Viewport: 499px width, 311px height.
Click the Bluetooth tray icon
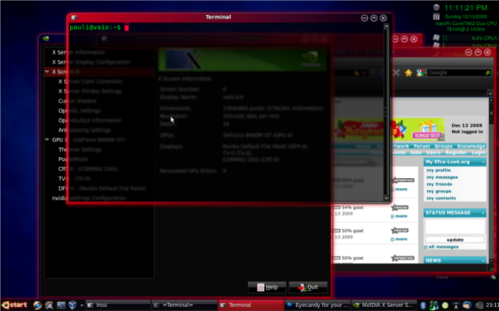(x=423, y=306)
